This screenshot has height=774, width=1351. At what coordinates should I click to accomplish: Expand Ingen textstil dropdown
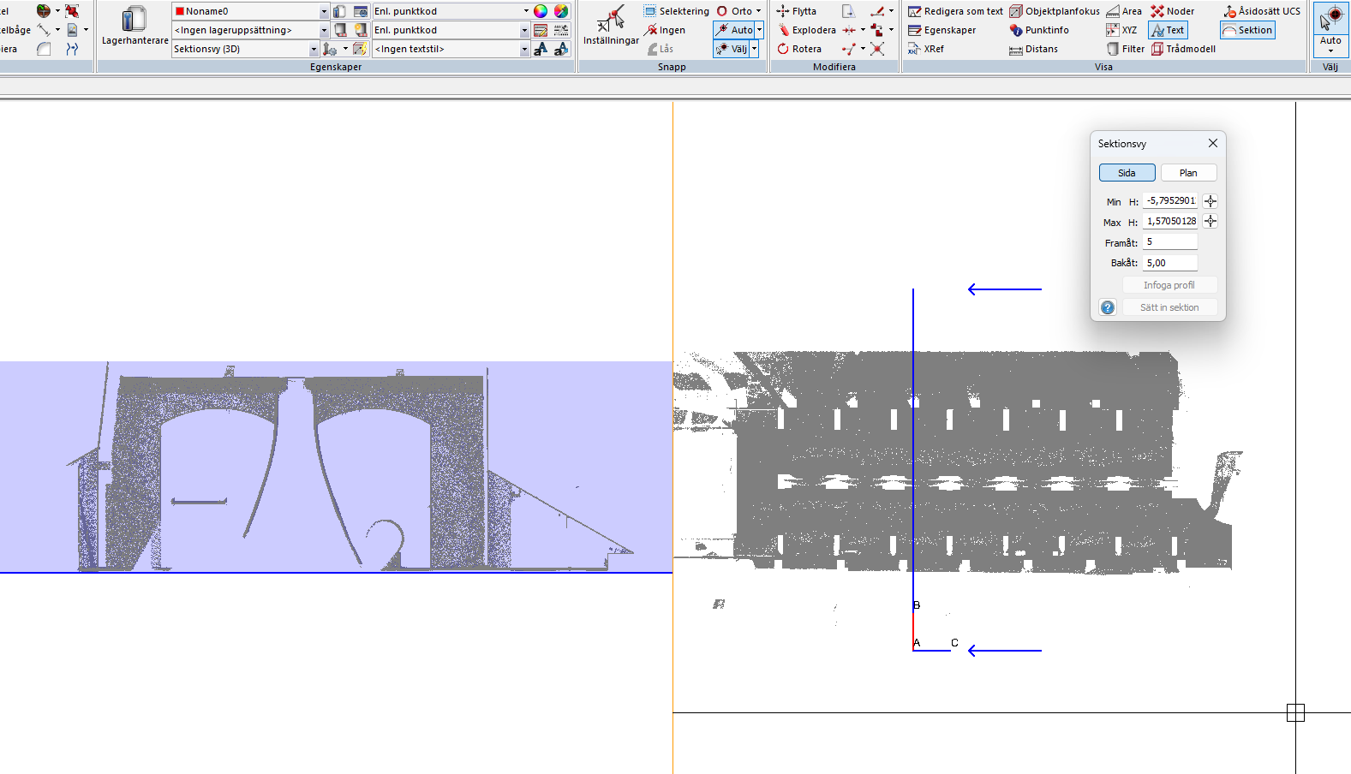(524, 49)
